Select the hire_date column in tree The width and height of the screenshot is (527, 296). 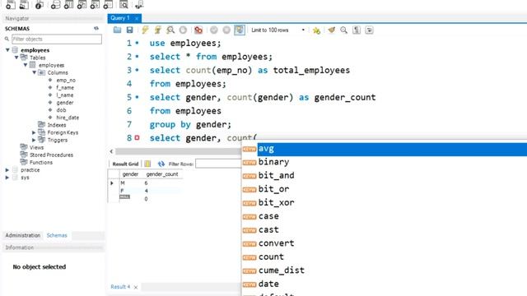[x=68, y=118]
